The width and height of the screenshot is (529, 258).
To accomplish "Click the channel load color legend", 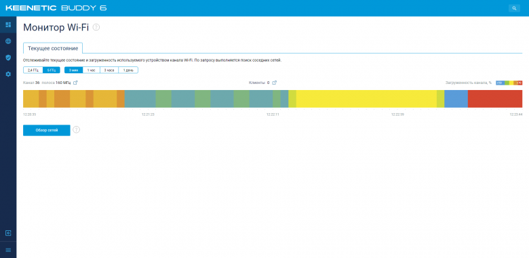I will pyautogui.click(x=509, y=83).
